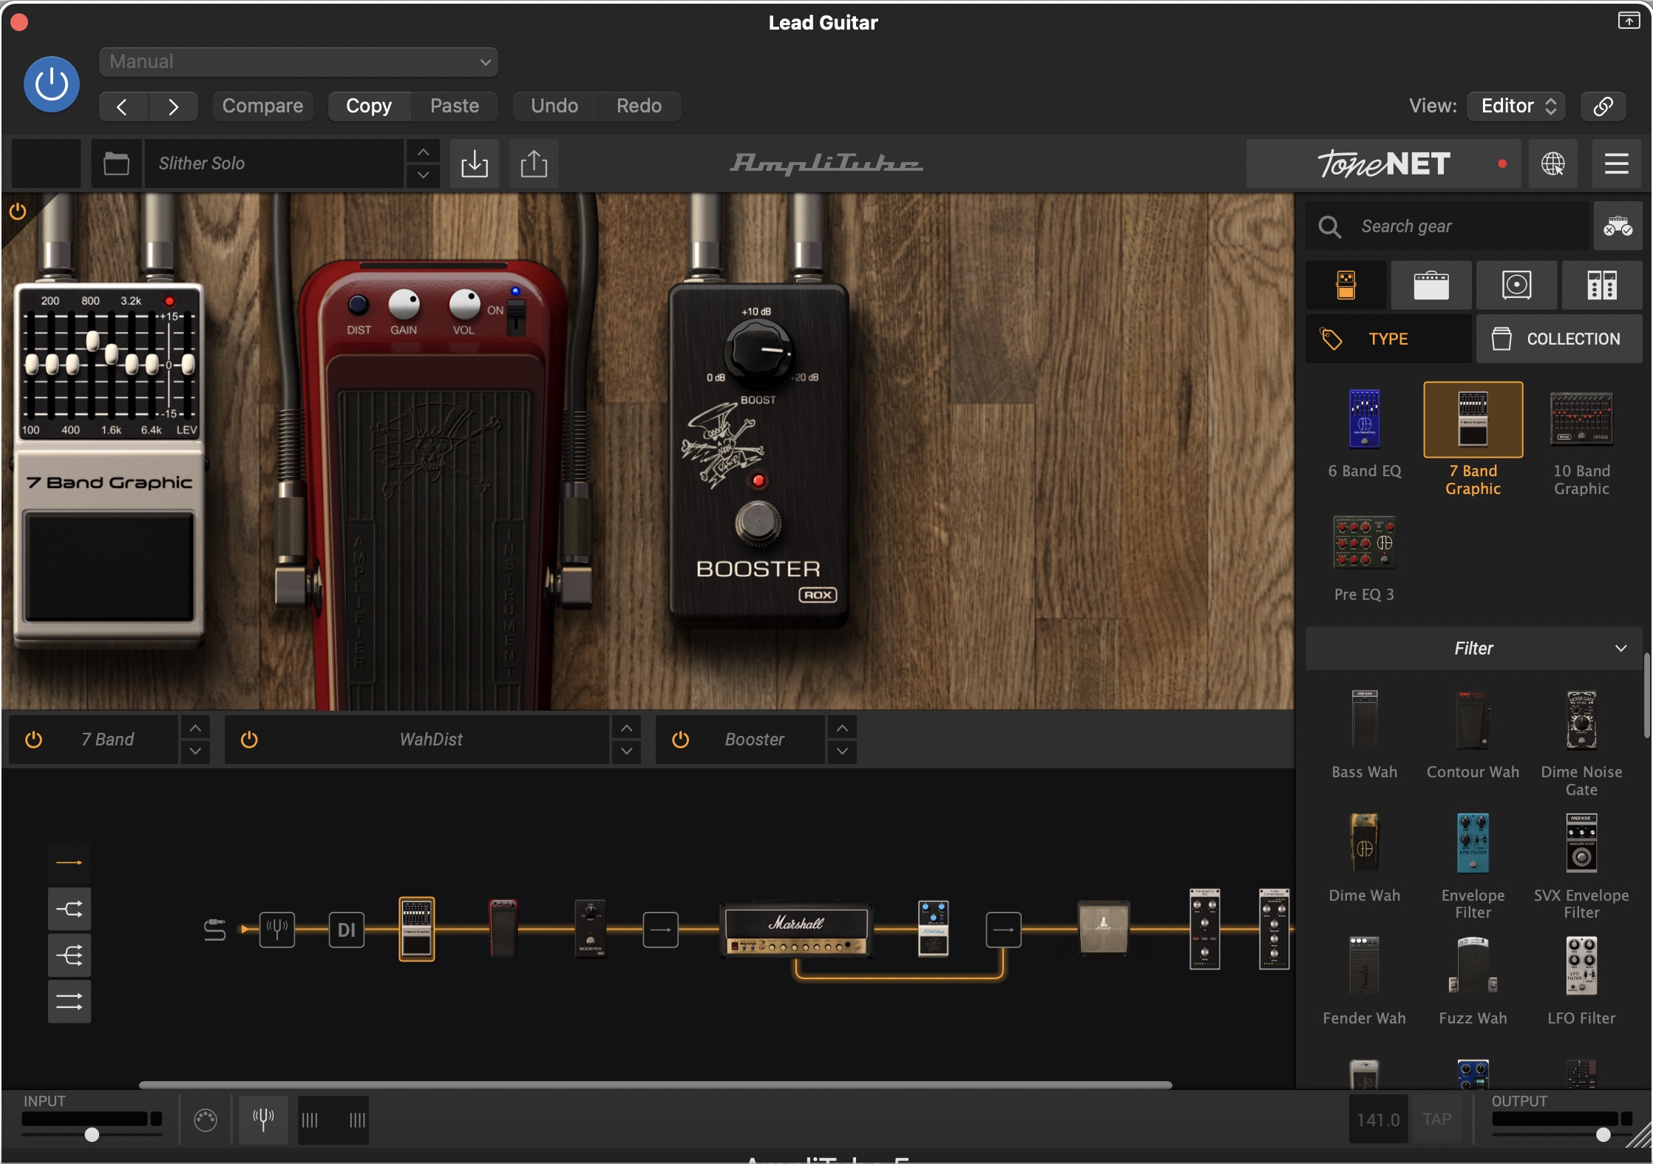Select the Fender Wah pedal

click(x=1364, y=967)
